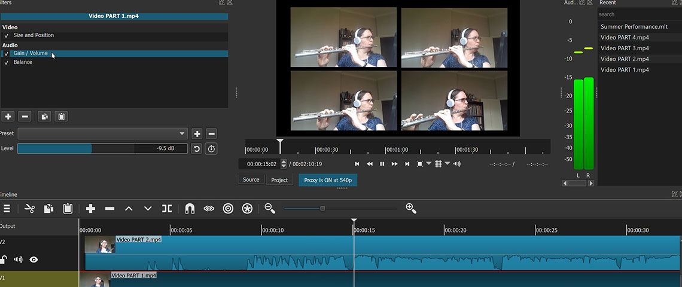682x287 pixels.
Task: Copy clip in timeline toolbar
Action: tap(48, 209)
